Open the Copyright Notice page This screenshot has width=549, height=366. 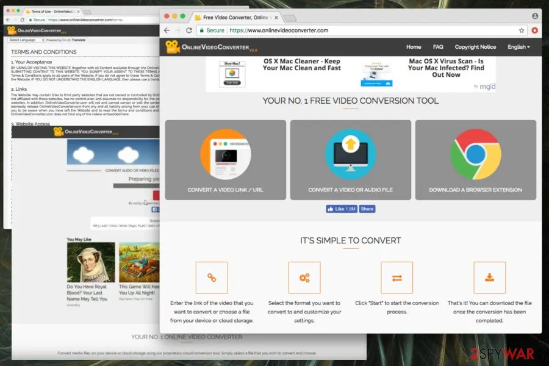tap(475, 47)
